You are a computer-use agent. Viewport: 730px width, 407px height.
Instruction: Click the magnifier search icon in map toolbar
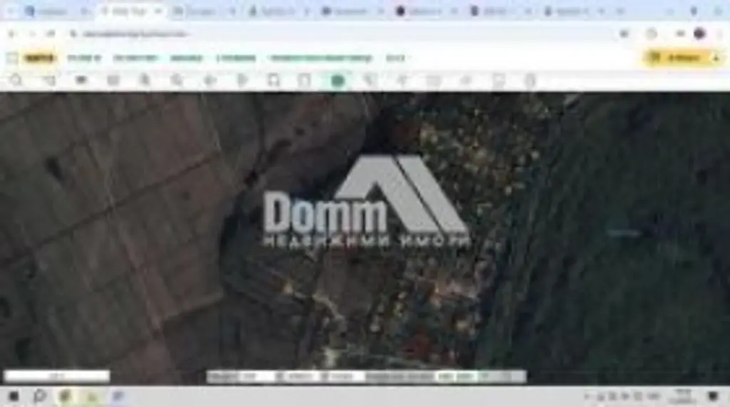pos(16,81)
